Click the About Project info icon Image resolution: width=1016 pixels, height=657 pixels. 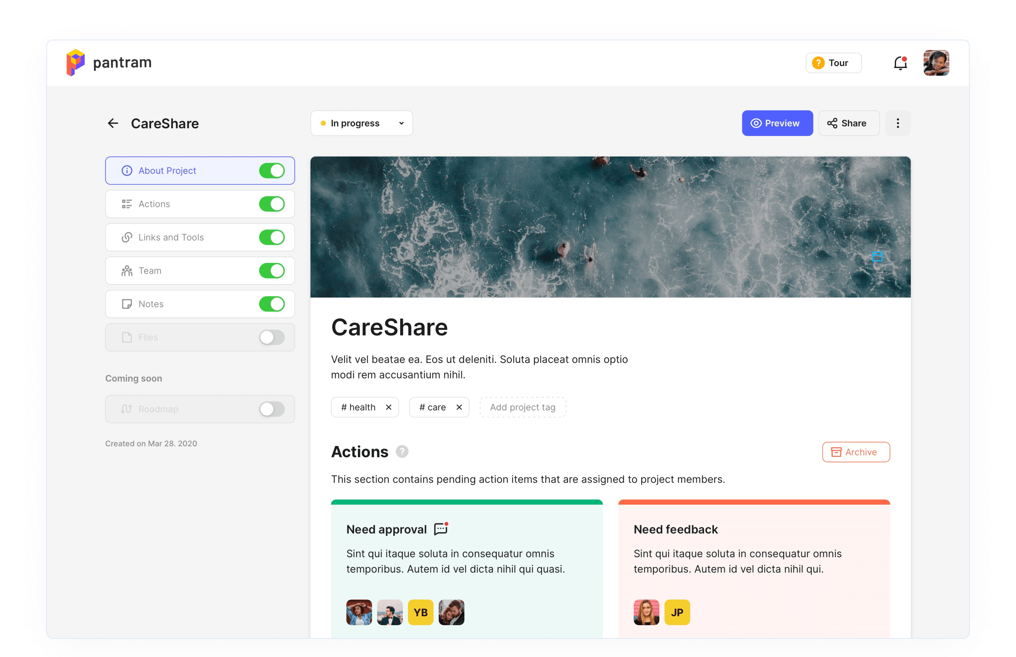(127, 170)
